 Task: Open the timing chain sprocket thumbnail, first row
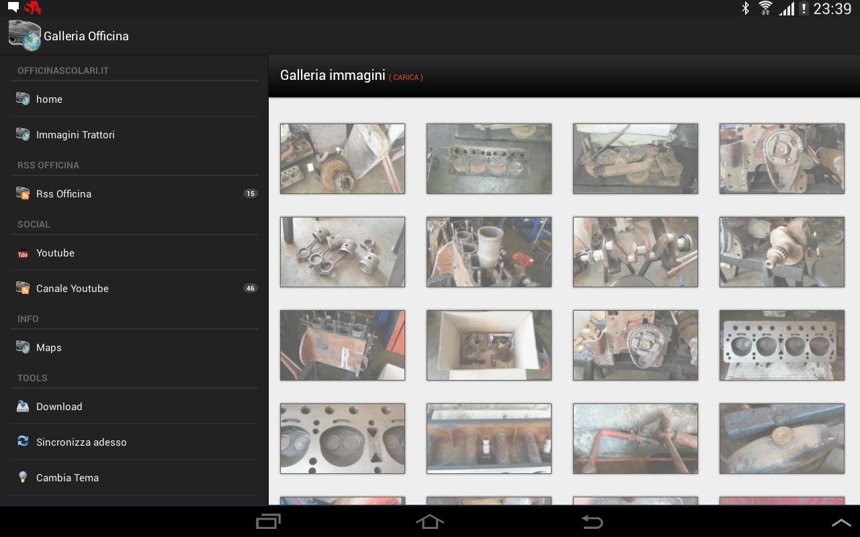(x=782, y=158)
